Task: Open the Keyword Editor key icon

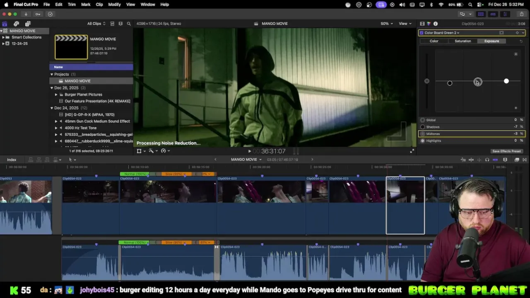Action: click(x=38, y=14)
